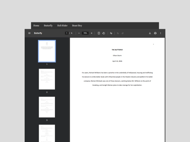Click the line starting with "breaking, and tonight Marian"
Viewport: 190px width, 142px height.
pyautogui.click(x=117, y=85)
